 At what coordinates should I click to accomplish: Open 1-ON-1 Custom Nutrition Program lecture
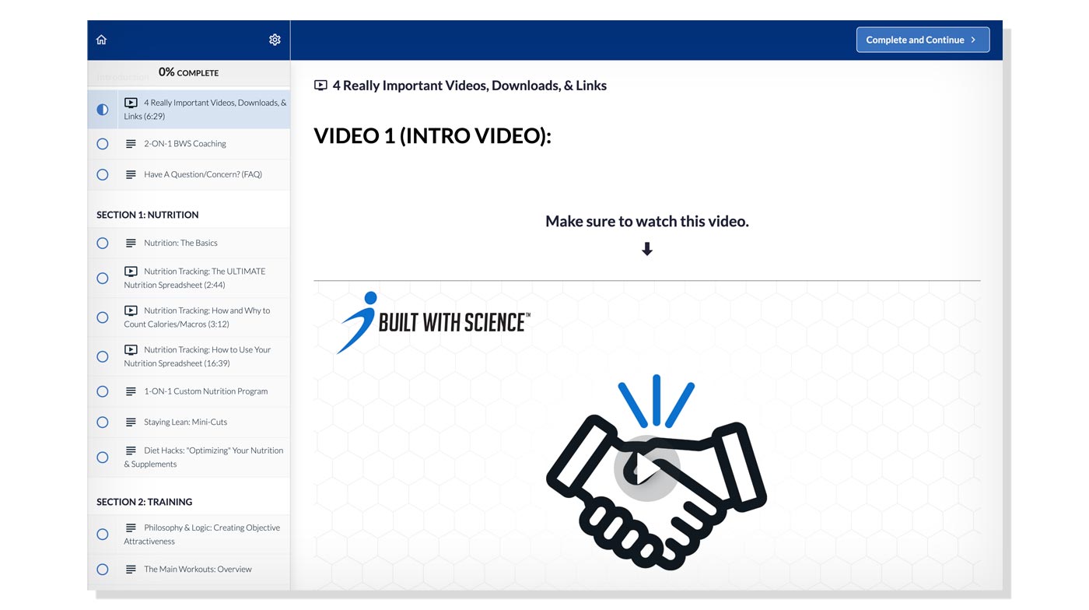[189, 391]
